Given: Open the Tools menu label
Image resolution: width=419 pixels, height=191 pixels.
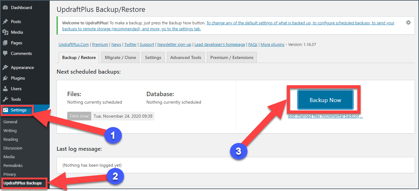Looking at the screenshot, I should (x=16, y=99).
